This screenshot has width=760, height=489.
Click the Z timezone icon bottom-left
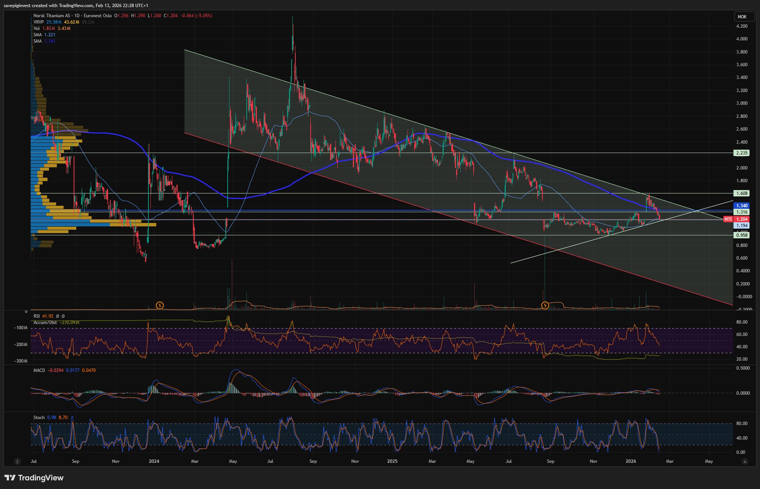(x=17, y=461)
